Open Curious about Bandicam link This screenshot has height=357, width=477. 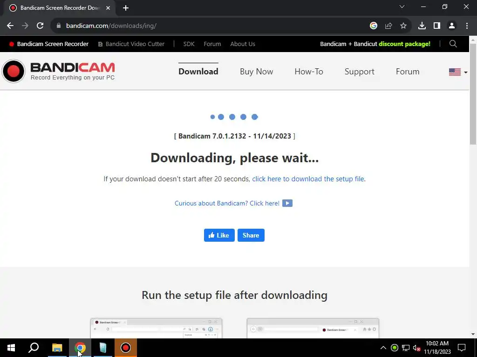click(227, 203)
